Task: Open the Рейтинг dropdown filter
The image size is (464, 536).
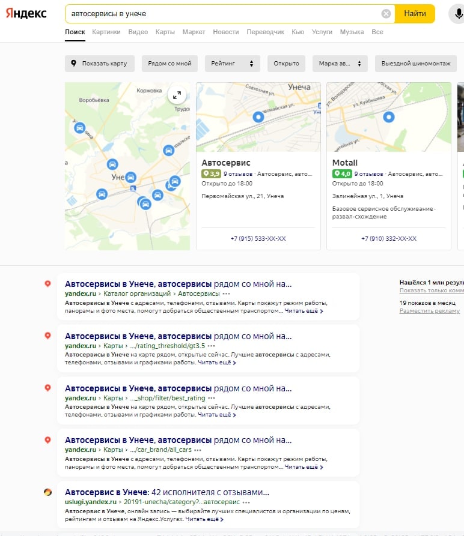Action: coord(233,63)
